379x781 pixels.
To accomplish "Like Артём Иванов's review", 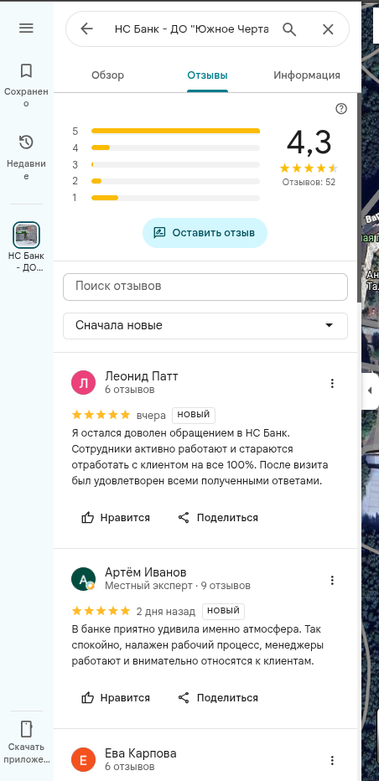I will point(115,698).
